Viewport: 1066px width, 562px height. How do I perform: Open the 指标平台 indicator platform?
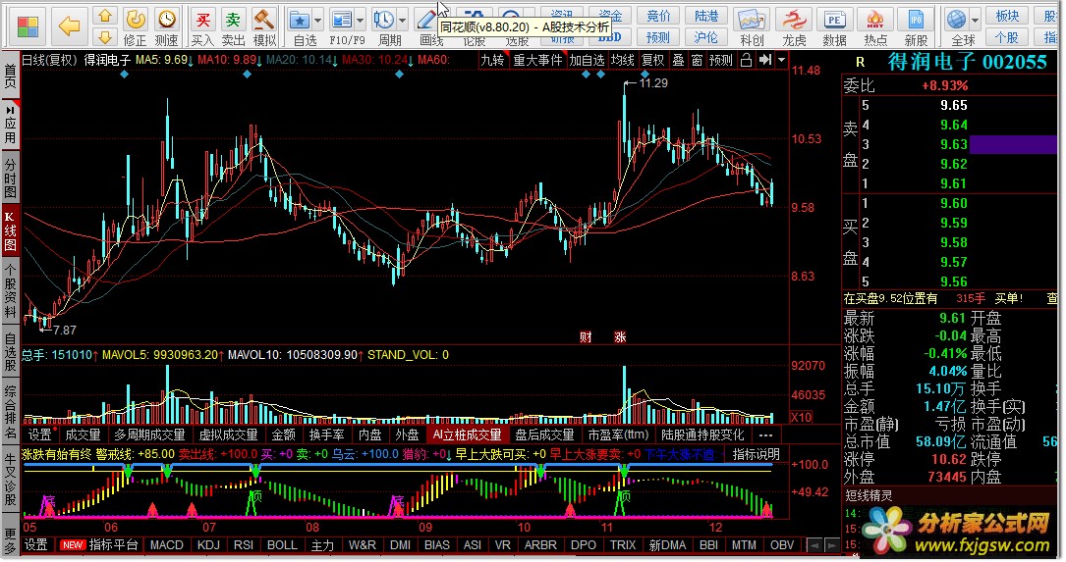pyautogui.click(x=114, y=545)
